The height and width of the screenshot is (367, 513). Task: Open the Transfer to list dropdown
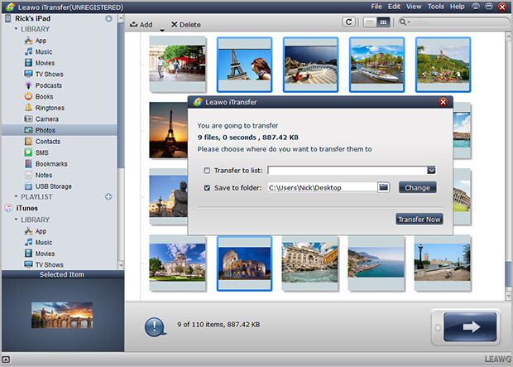431,170
